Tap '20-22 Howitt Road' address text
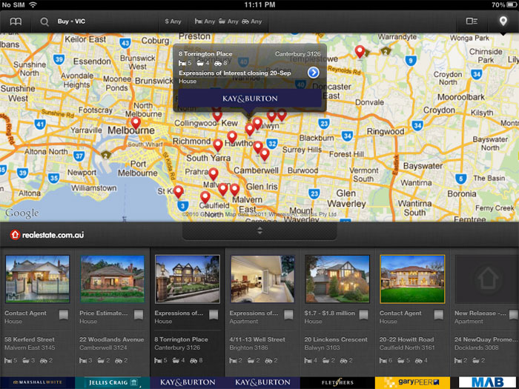 pyautogui.click(x=406, y=339)
